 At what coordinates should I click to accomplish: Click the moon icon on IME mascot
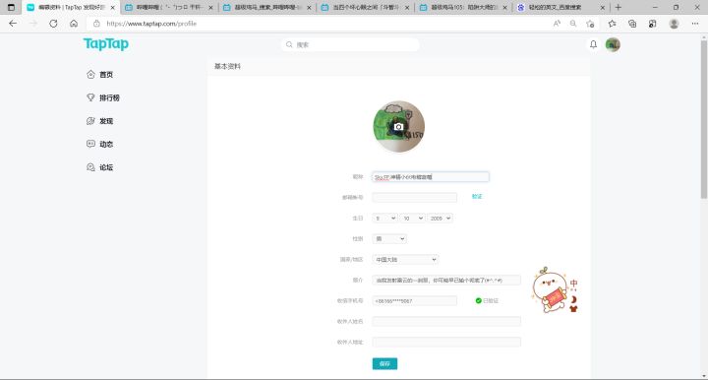click(573, 299)
